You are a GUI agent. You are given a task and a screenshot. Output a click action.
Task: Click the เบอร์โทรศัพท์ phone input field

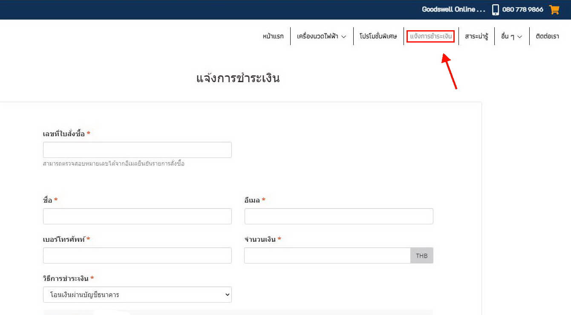point(137,255)
